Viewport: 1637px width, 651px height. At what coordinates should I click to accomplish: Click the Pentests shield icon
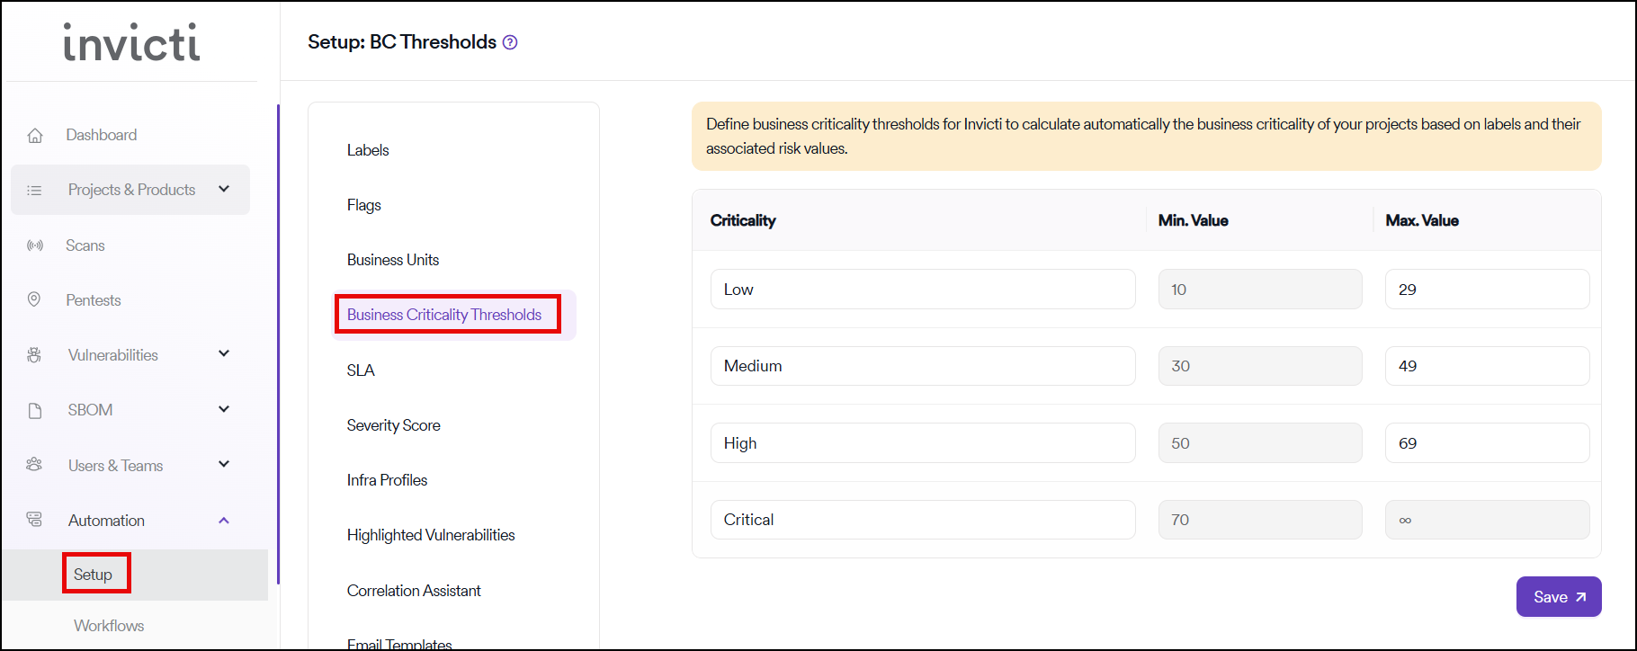(34, 299)
